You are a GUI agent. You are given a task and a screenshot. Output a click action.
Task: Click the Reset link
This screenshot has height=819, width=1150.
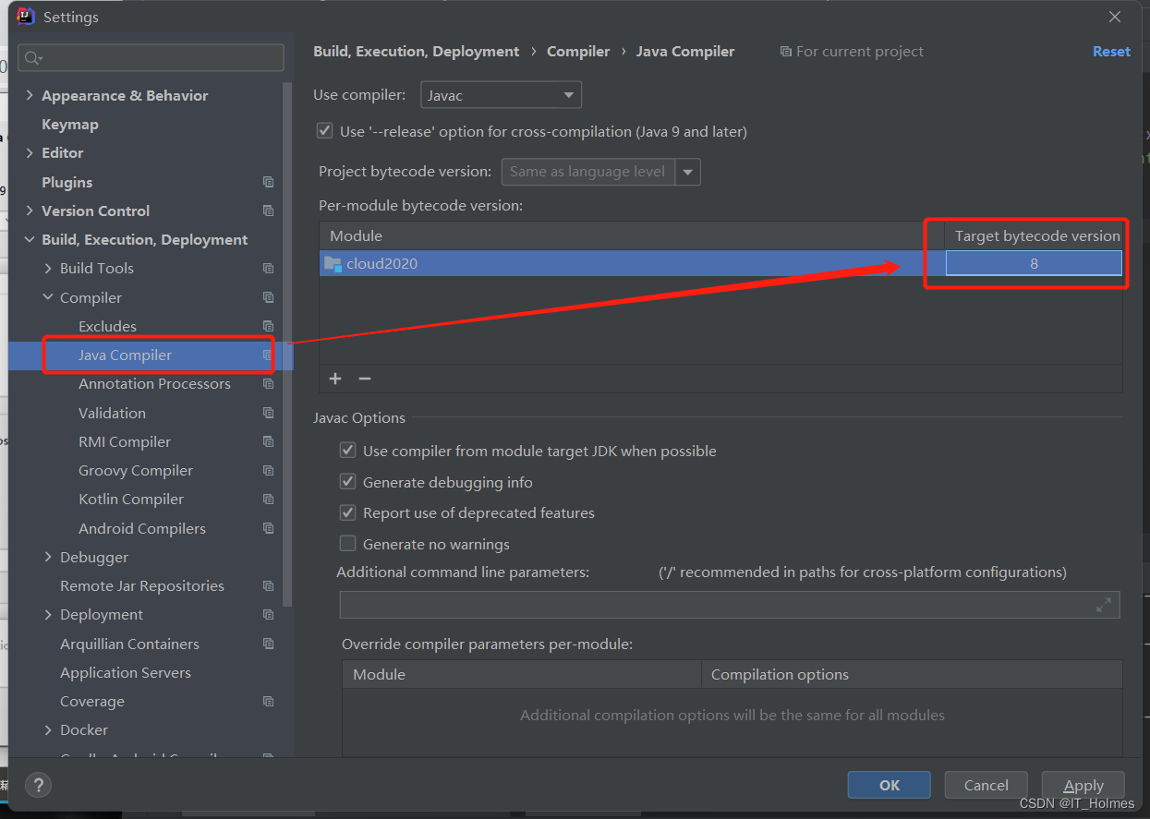1111,52
